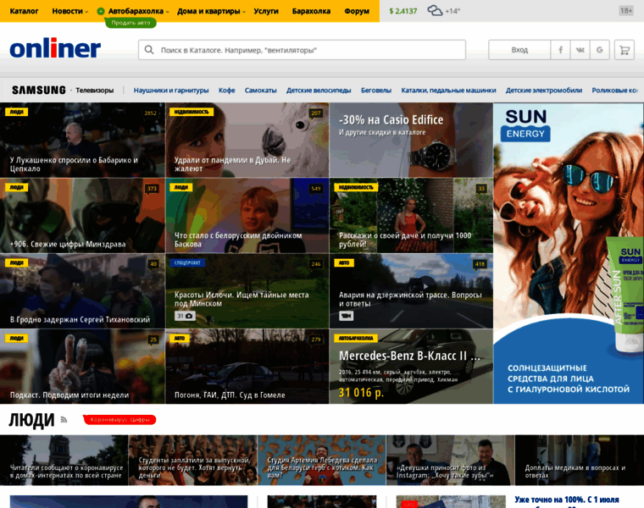The width and height of the screenshot is (644, 508).
Task: Click ЛЮДИ tag on Подкаст article
Action: tap(16, 339)
